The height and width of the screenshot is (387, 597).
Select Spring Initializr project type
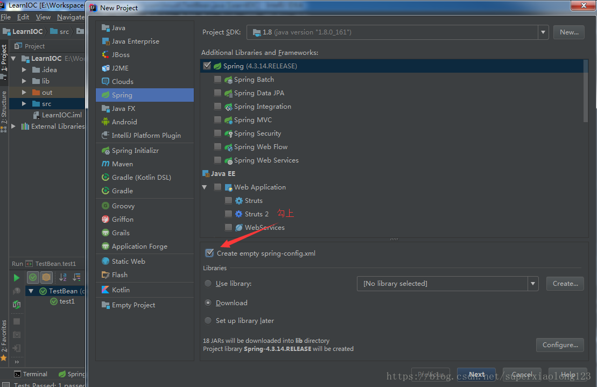pos(145,150)
